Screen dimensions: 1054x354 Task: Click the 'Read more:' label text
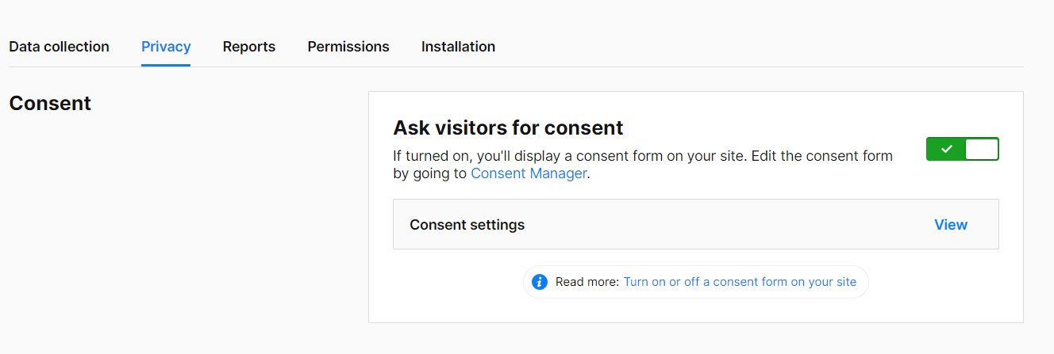pyautogui.click(x=587, y=282)
